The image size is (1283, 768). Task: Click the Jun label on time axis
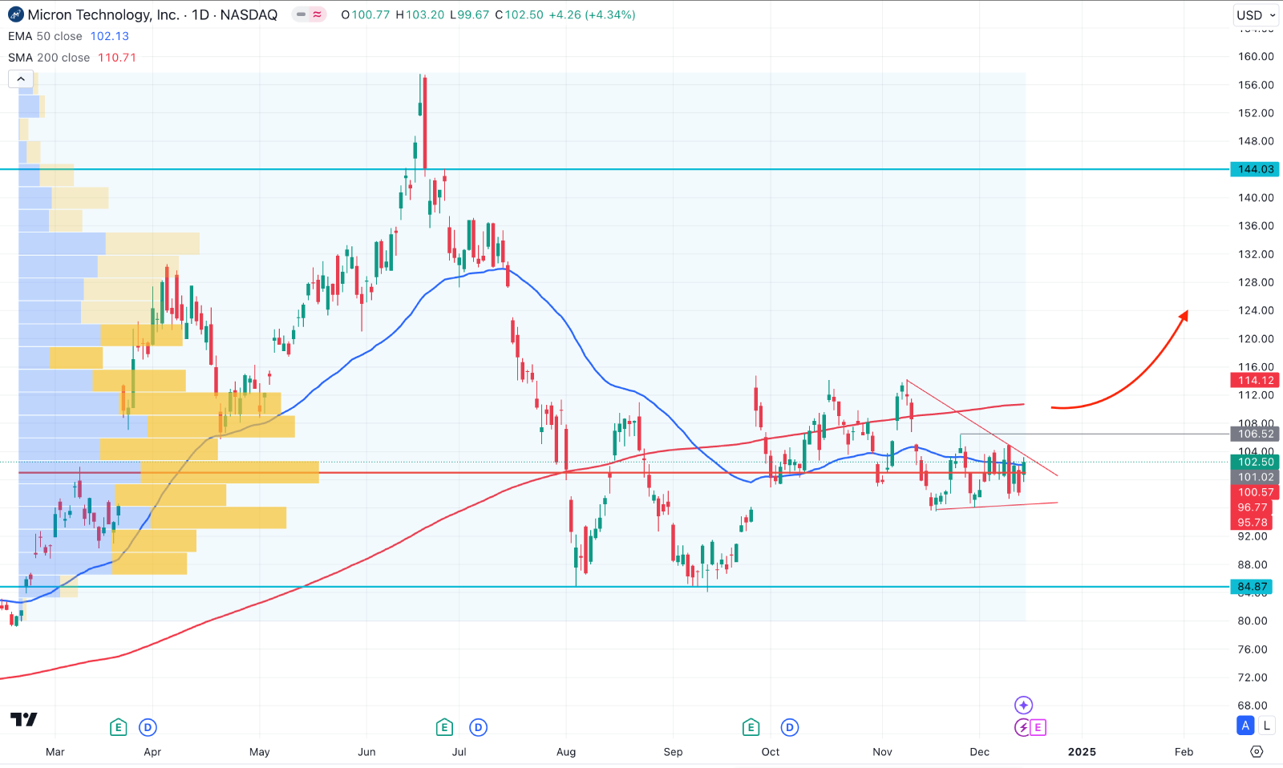(366, 752)
